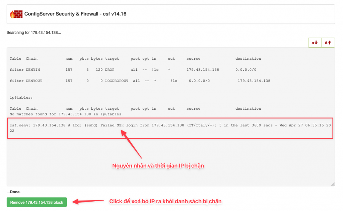Screen dimensions: 343x211
Task: Click the 'No matches found' ip6tables line
Action: 65,114
